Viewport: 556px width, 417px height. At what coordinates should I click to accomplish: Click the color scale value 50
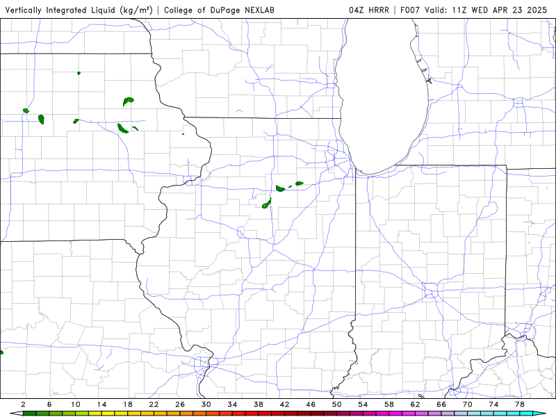click(x=337, y=404)
